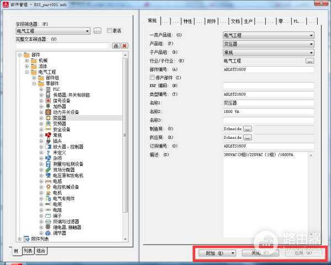Screen dimensions: 331x265
Task: Click the 变压器 transformer icon
Action: pyautogui.click(x=48, y=118)
